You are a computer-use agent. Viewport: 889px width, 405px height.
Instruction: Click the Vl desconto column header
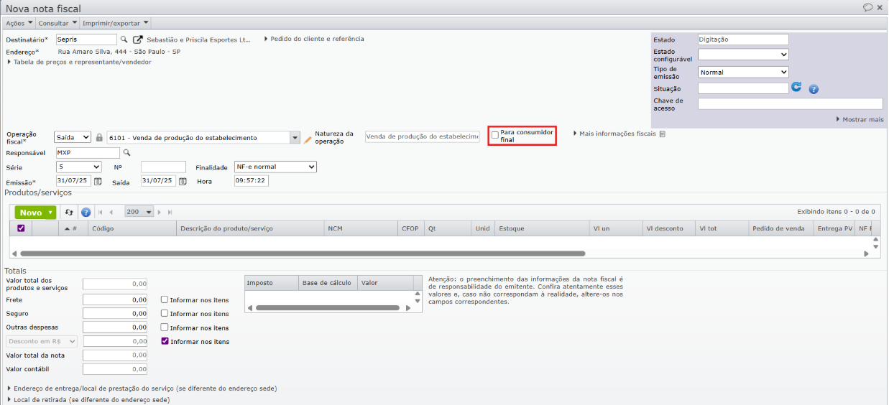[x=669, y=228]
